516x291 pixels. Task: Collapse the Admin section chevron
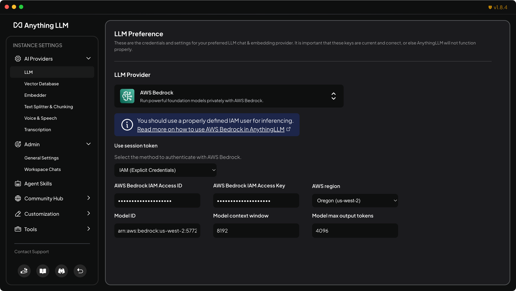click(x=88, y=144)
